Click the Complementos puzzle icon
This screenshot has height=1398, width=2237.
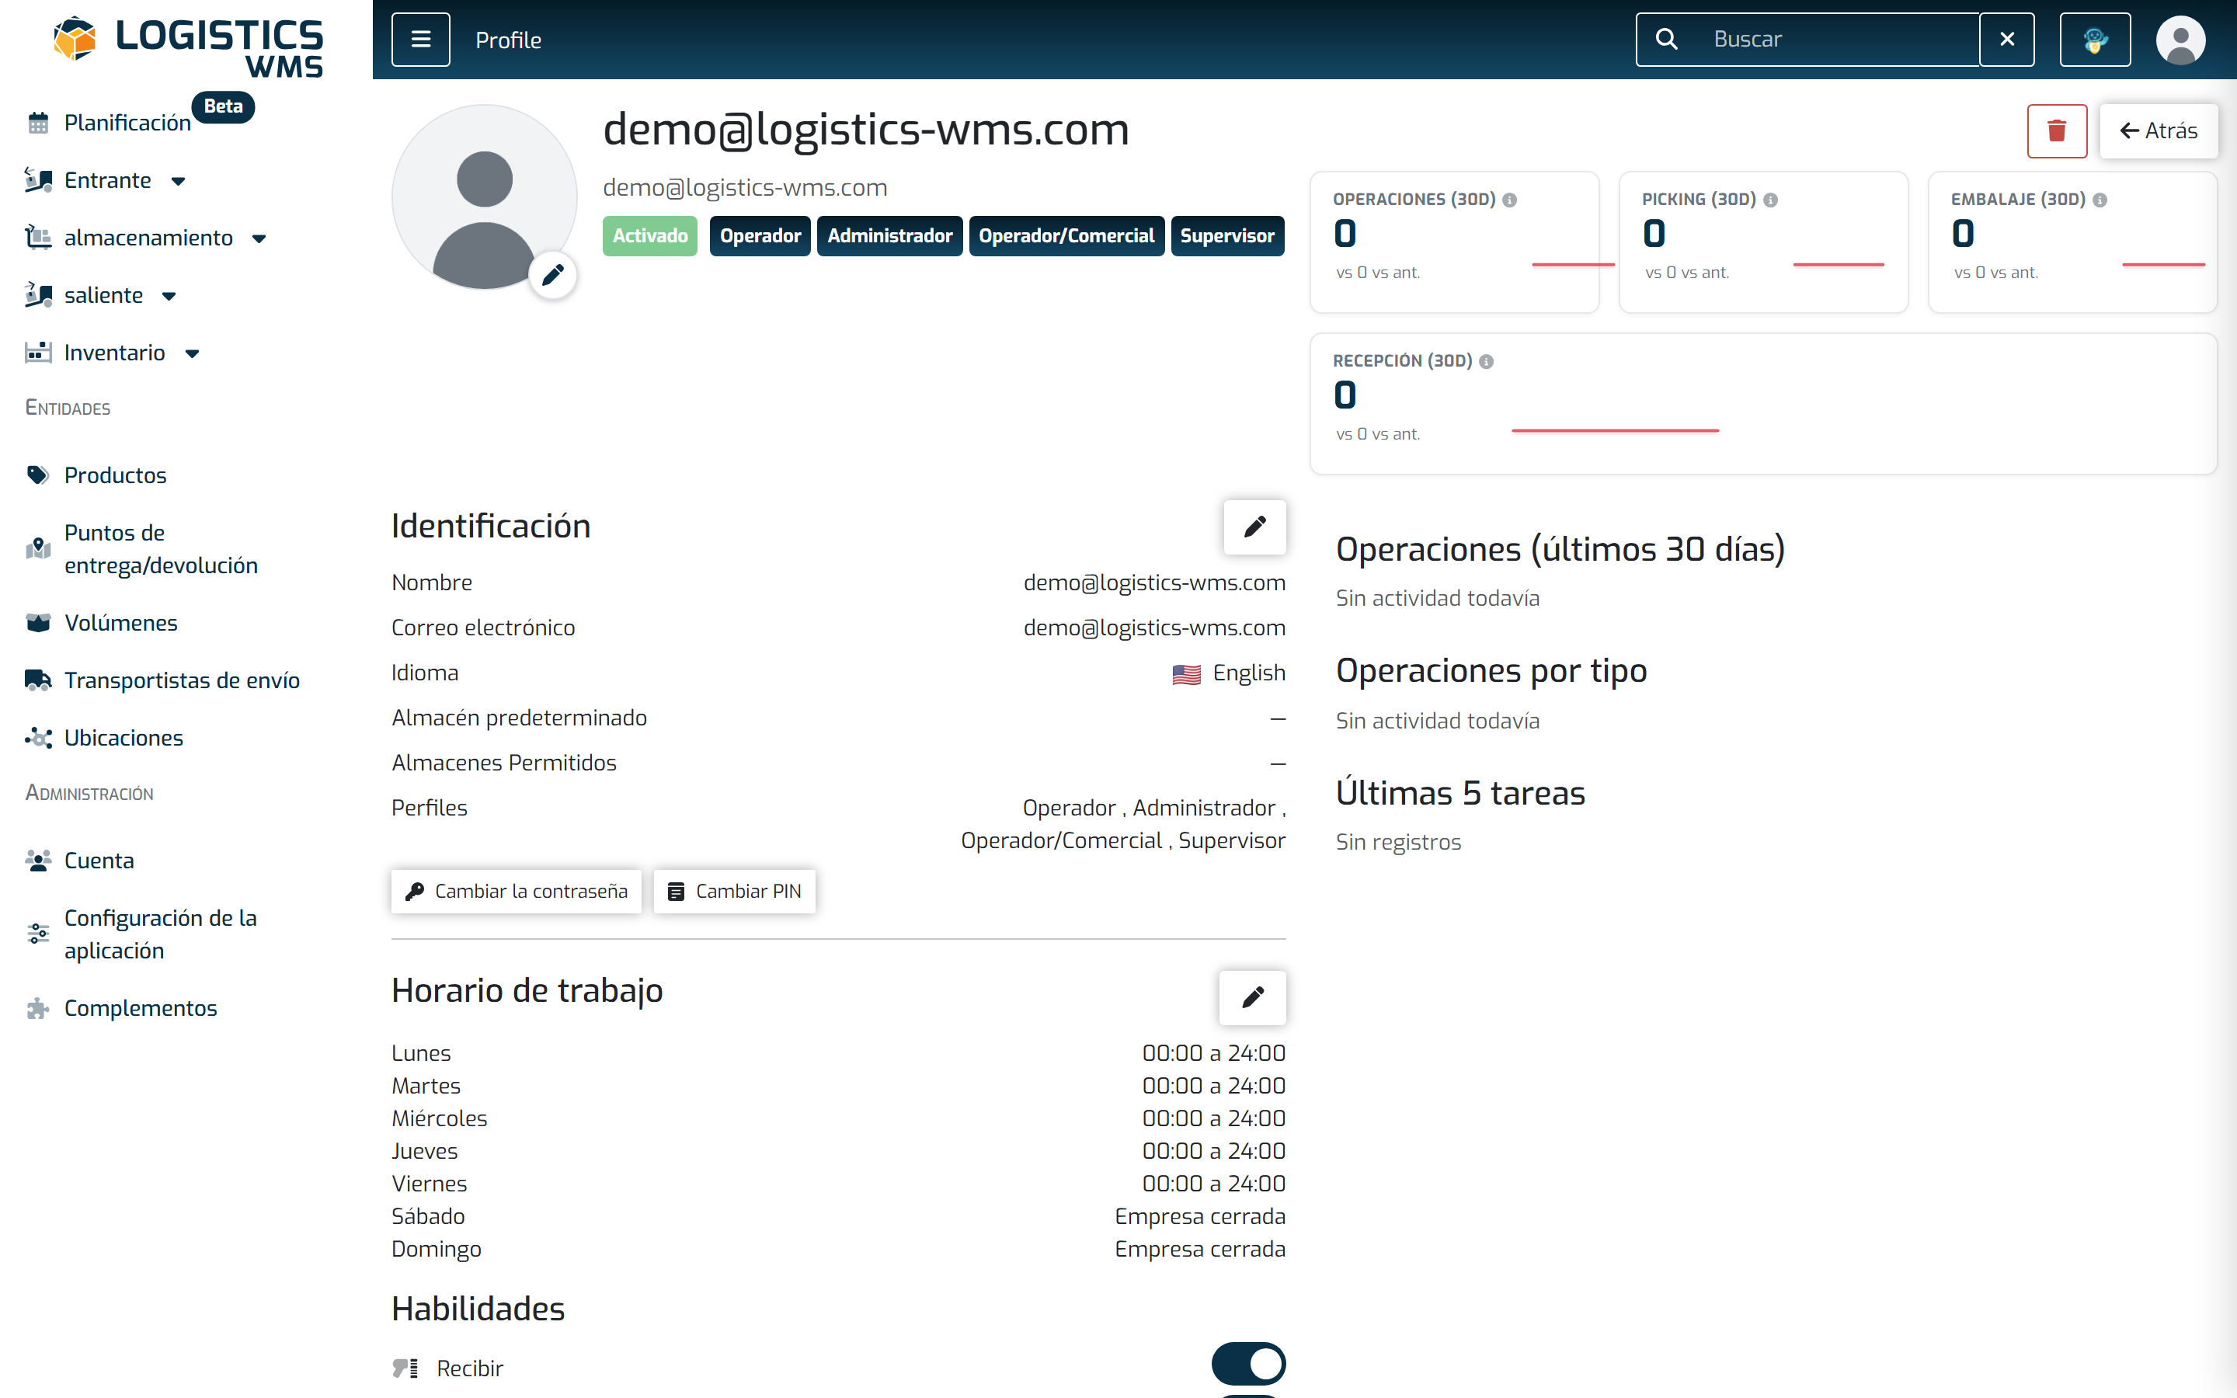(38, 1009)
